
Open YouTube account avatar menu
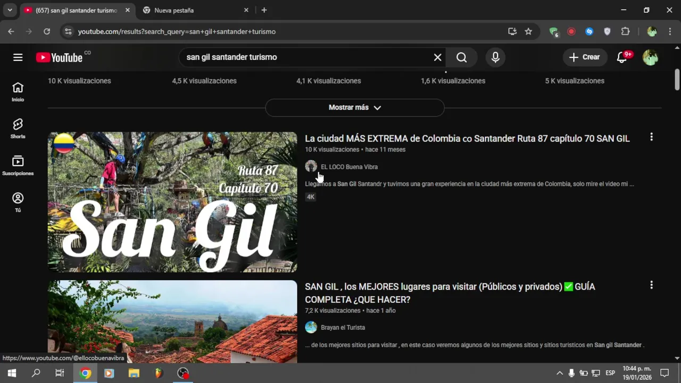[x=650, y=57]
